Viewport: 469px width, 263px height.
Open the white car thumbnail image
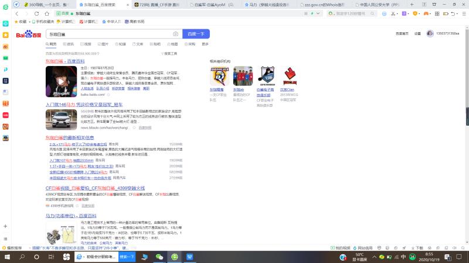62,120
